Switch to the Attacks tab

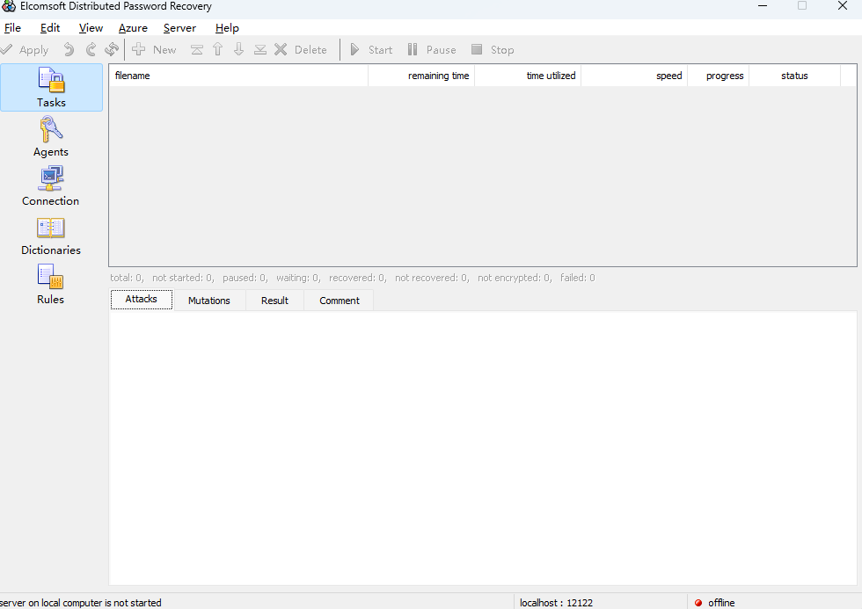pyautogui.click(x=142, y=300)
